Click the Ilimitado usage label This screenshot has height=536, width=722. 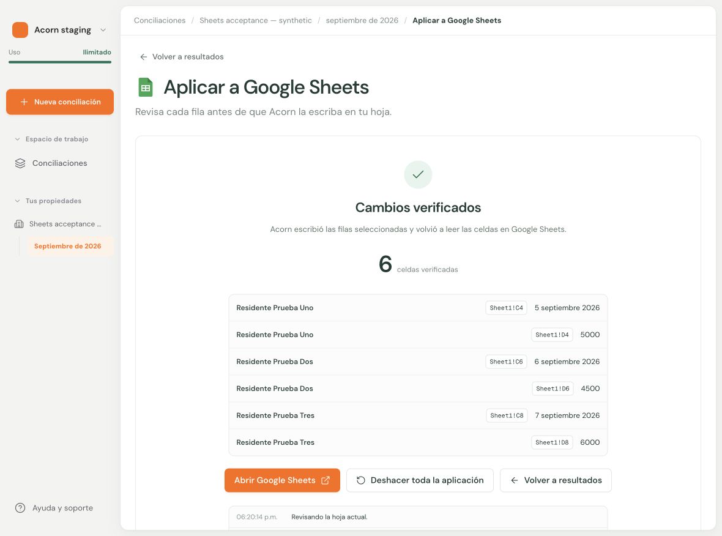(x=97, y=52)
